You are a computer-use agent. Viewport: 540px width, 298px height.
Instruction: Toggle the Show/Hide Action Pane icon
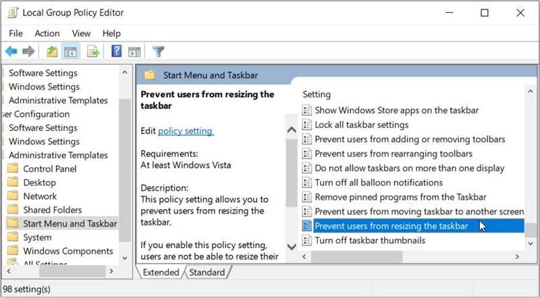134,51
